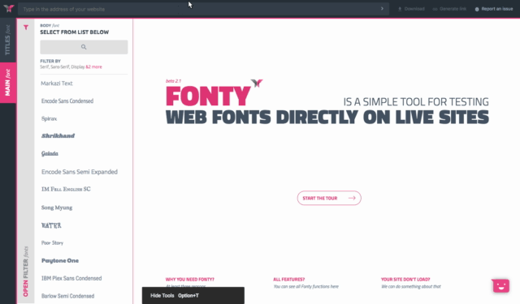Click the pink filter funnel icon
The image size is (520, 304).
click(x=26, y=28)
